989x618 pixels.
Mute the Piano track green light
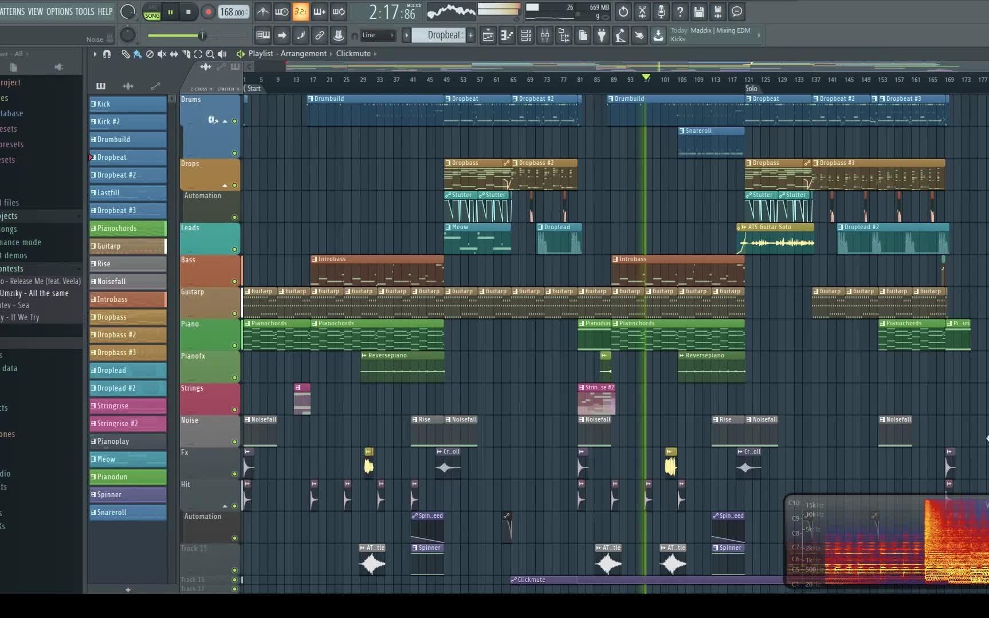click(x=234, y=346)
